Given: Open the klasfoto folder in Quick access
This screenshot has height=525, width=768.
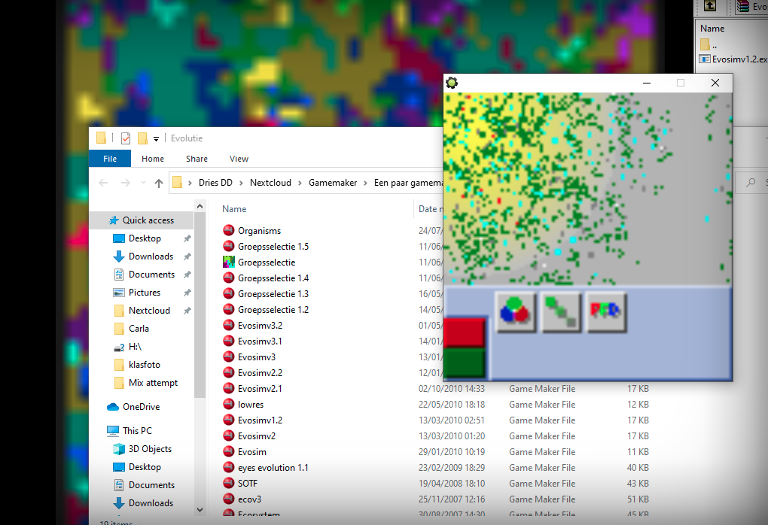Looking at the screenshot, I should click(x=145, y=365).
